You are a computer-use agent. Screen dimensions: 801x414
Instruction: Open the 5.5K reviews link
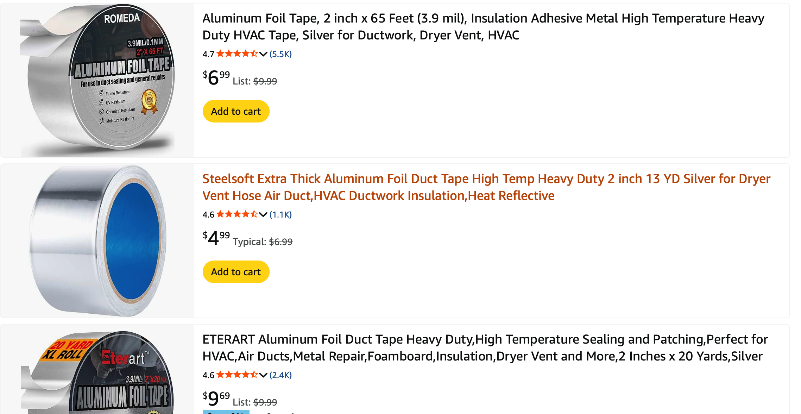tap(280, 54)
